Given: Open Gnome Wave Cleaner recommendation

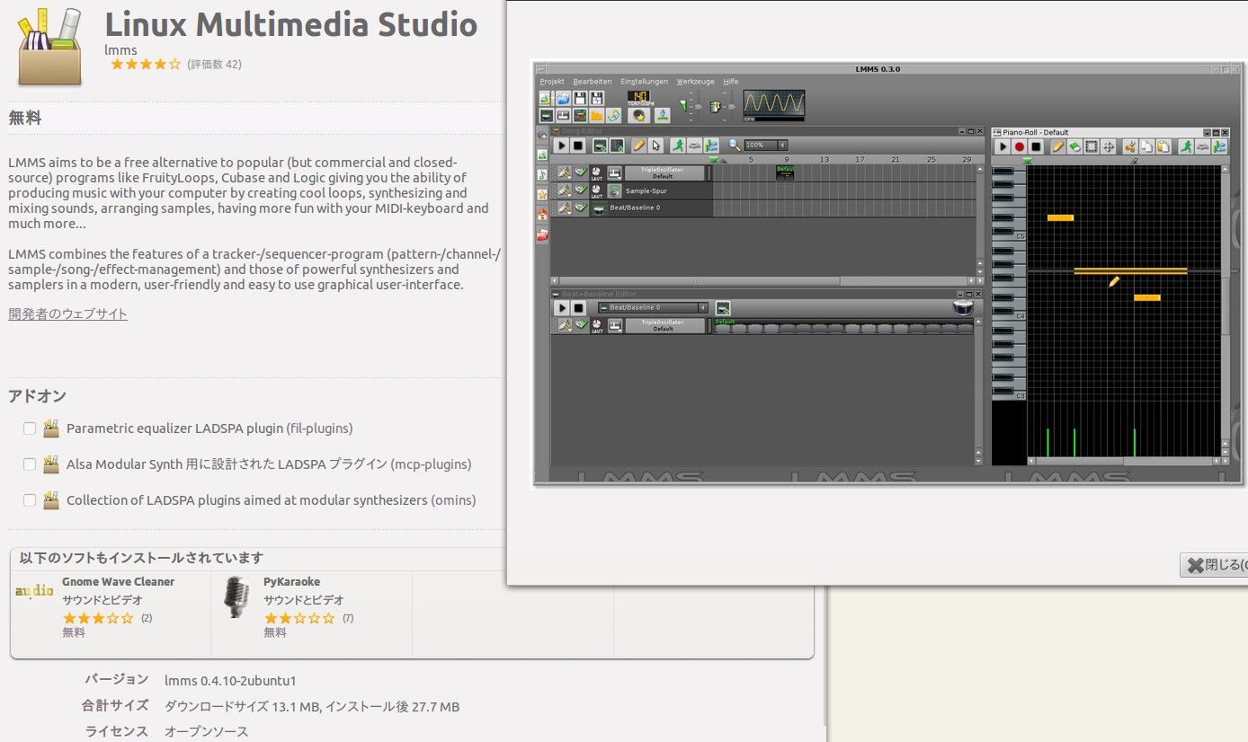Looking at the screenshot, I should pos(118,582).
